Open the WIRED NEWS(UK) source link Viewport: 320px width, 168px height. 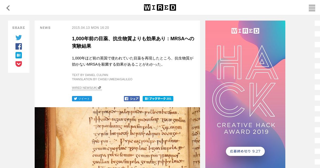pyautogui.click(x=85, y=88)
